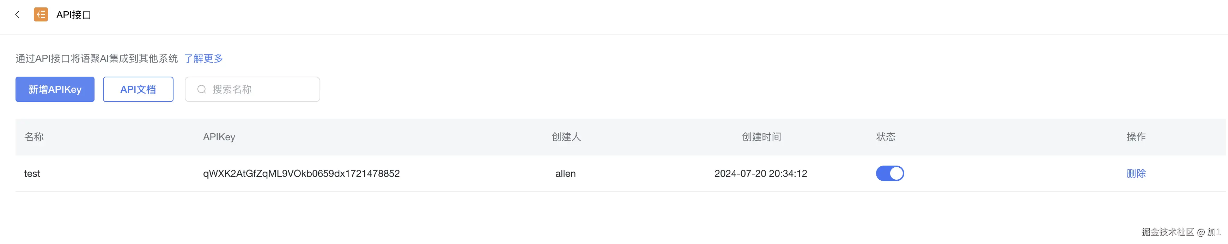The image size is (1228, 244).
Task: Open the API文档 button
Action: 138,89
